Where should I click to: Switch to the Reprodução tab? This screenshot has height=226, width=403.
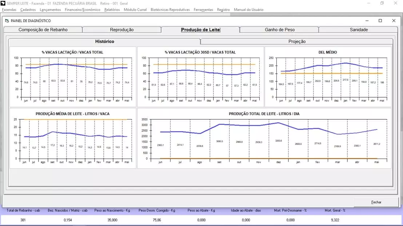point(121,30)
